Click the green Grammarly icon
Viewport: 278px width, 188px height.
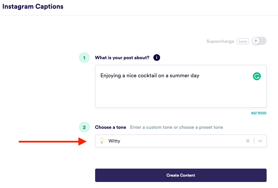tap(257, 76)
